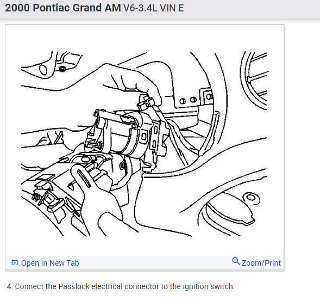Click the 2000 Pontiac Grand AM heading
Screen dimensions: 320x300
(63, 8)
